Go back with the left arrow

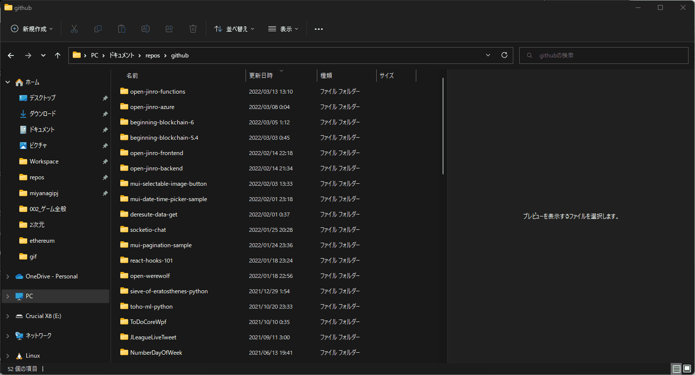[11, 55]
